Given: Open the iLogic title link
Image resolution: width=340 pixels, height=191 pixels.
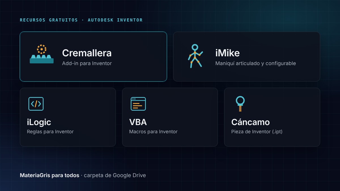Looking at the screenshot, I should 39,122.
